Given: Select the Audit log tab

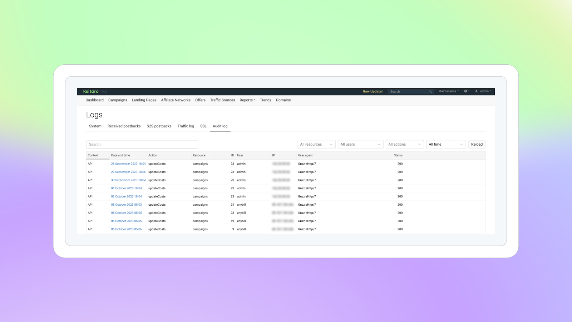Looking at the screenshot, I should (x=220, y=126).
